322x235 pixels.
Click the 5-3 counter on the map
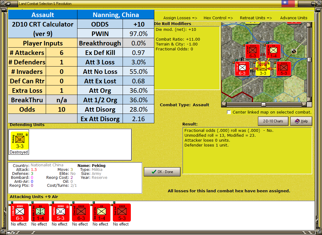point(284,69)
